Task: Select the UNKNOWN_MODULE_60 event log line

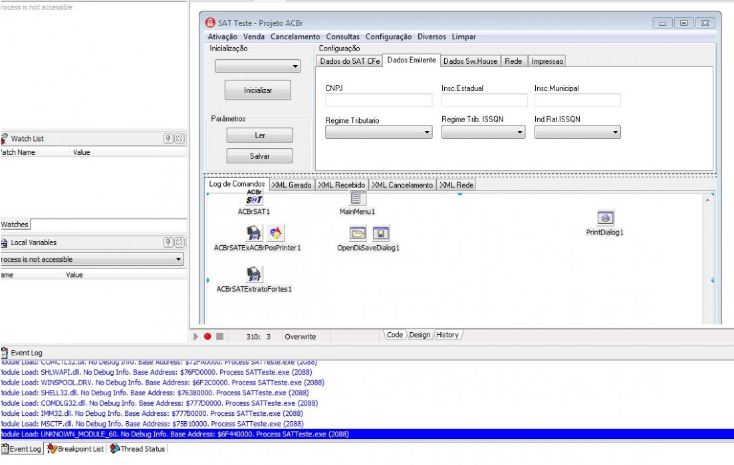Action: (x=367, y=434)
